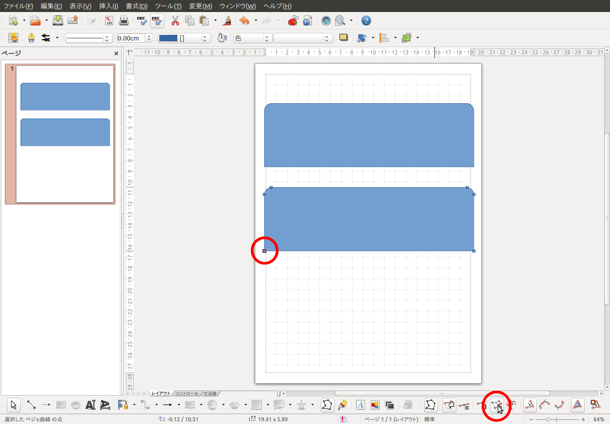The height and width of the screenshot is (424, 610).
Task: Open the 編集(E) menu
Action: click(51, 6)
